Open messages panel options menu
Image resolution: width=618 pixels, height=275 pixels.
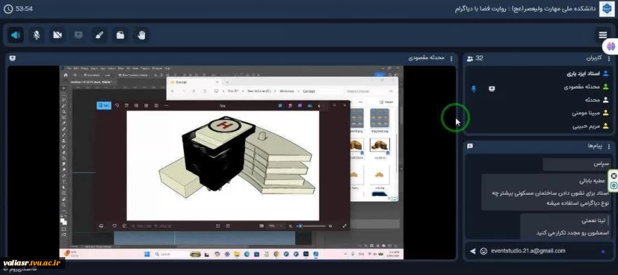point(609,146)
